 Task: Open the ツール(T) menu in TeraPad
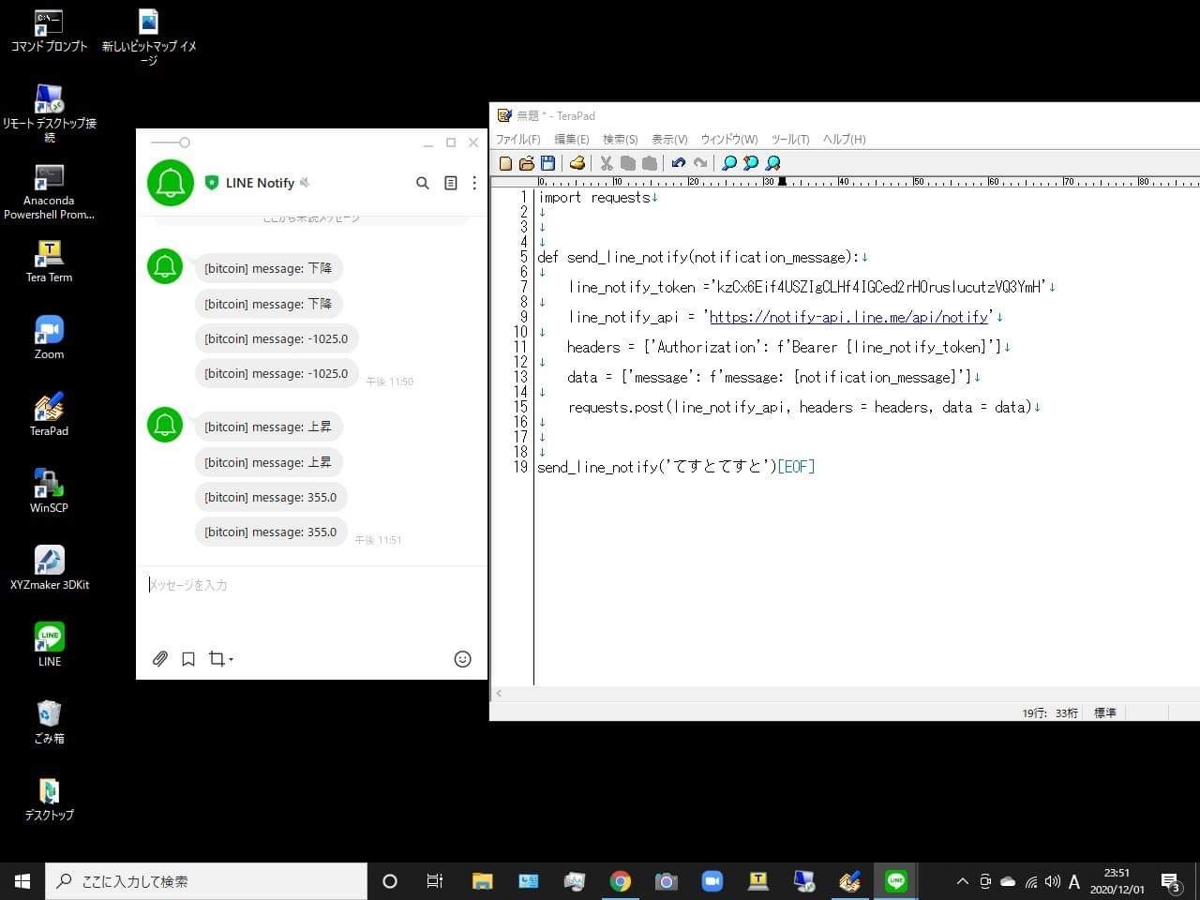click(x=789, y=140)
